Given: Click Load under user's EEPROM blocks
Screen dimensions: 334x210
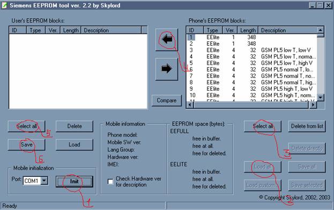Looking at the screenshot, I should click(75, 145).
